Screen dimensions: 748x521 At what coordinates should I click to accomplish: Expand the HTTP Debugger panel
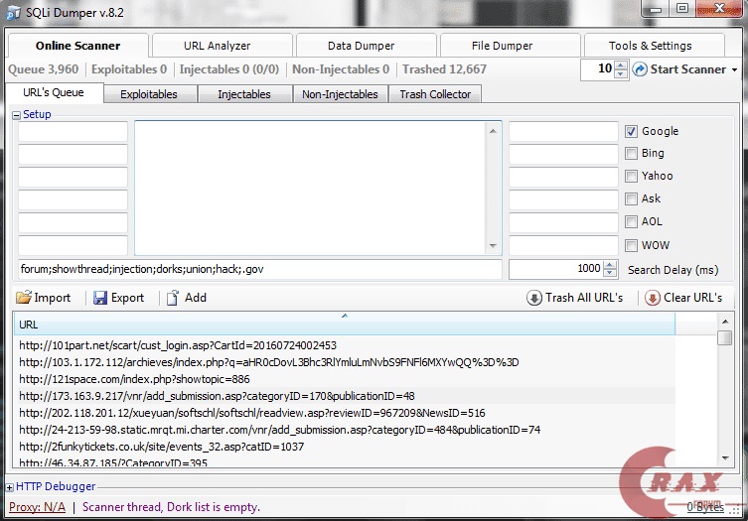coord(11,487)
